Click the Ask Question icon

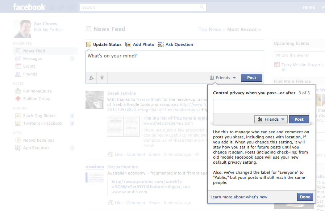pos(161,44)
